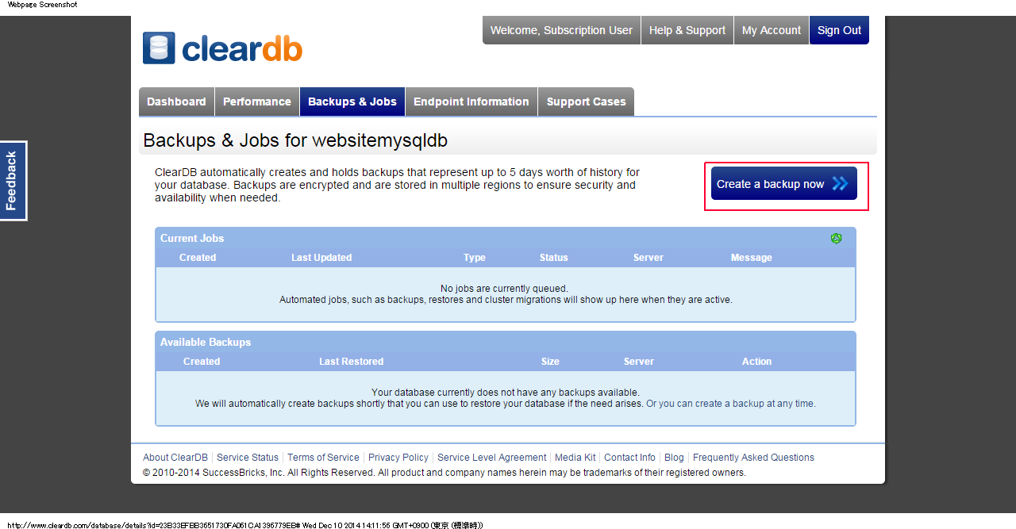Open Frequently Asked Questions
The width and height of the screenshot is (1016, 529).
point(752,457)
